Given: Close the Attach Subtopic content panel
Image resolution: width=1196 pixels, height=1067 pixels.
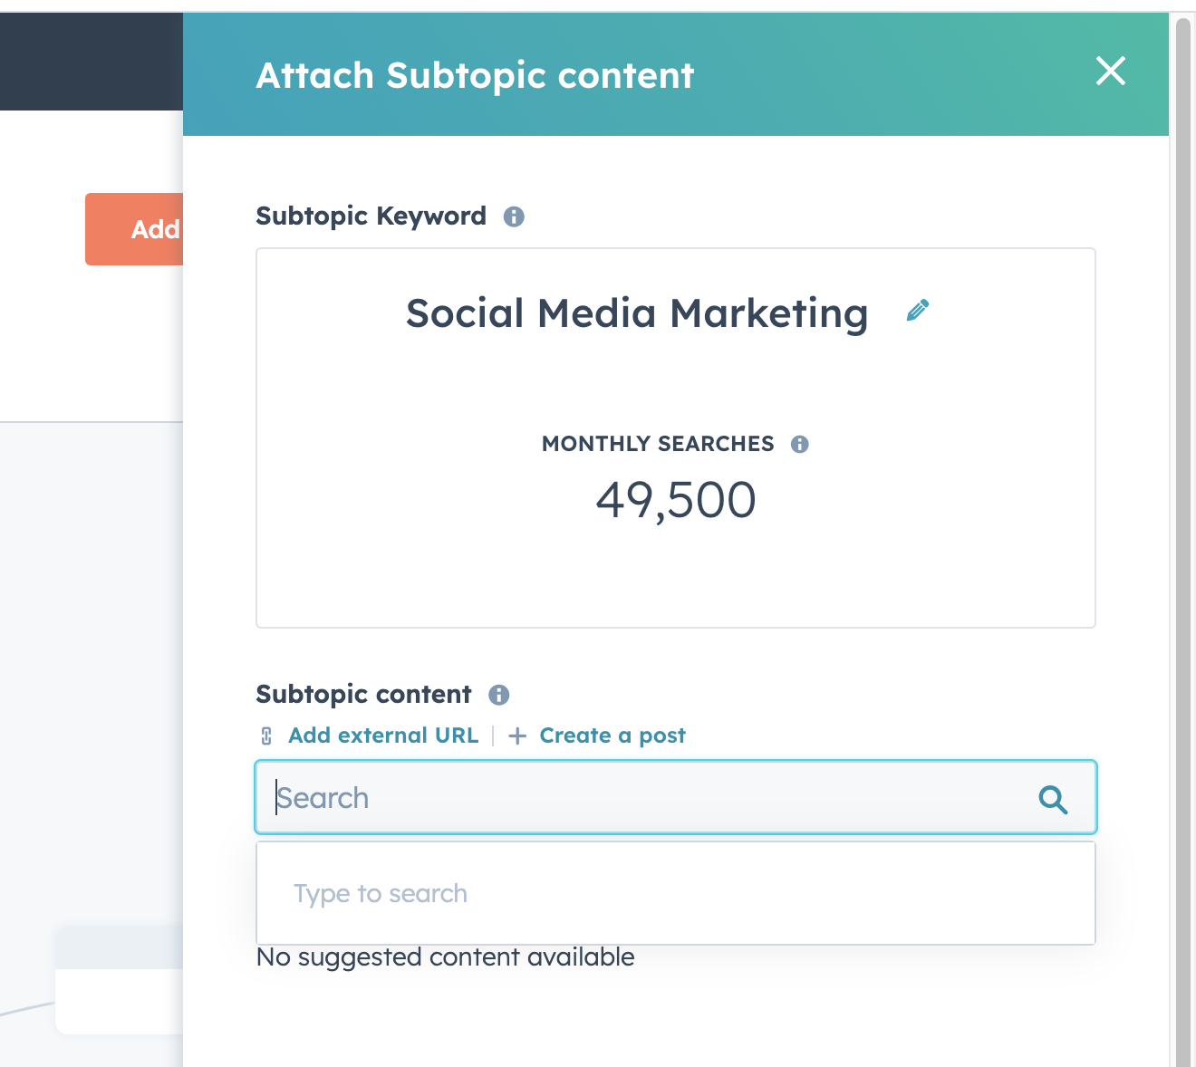Looking at the screenshot, I should coord(1110,72).
